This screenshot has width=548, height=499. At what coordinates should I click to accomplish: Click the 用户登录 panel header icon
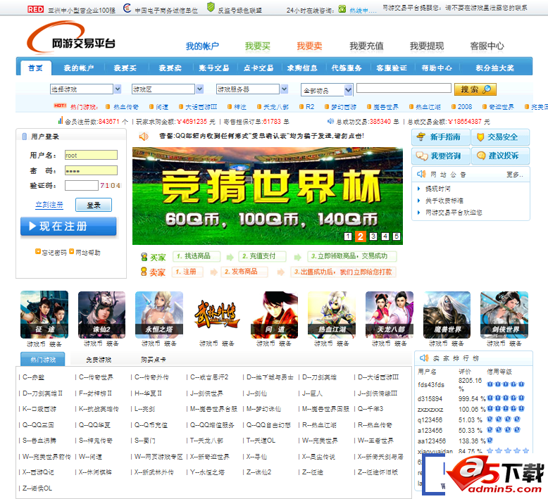click(25, 137)
